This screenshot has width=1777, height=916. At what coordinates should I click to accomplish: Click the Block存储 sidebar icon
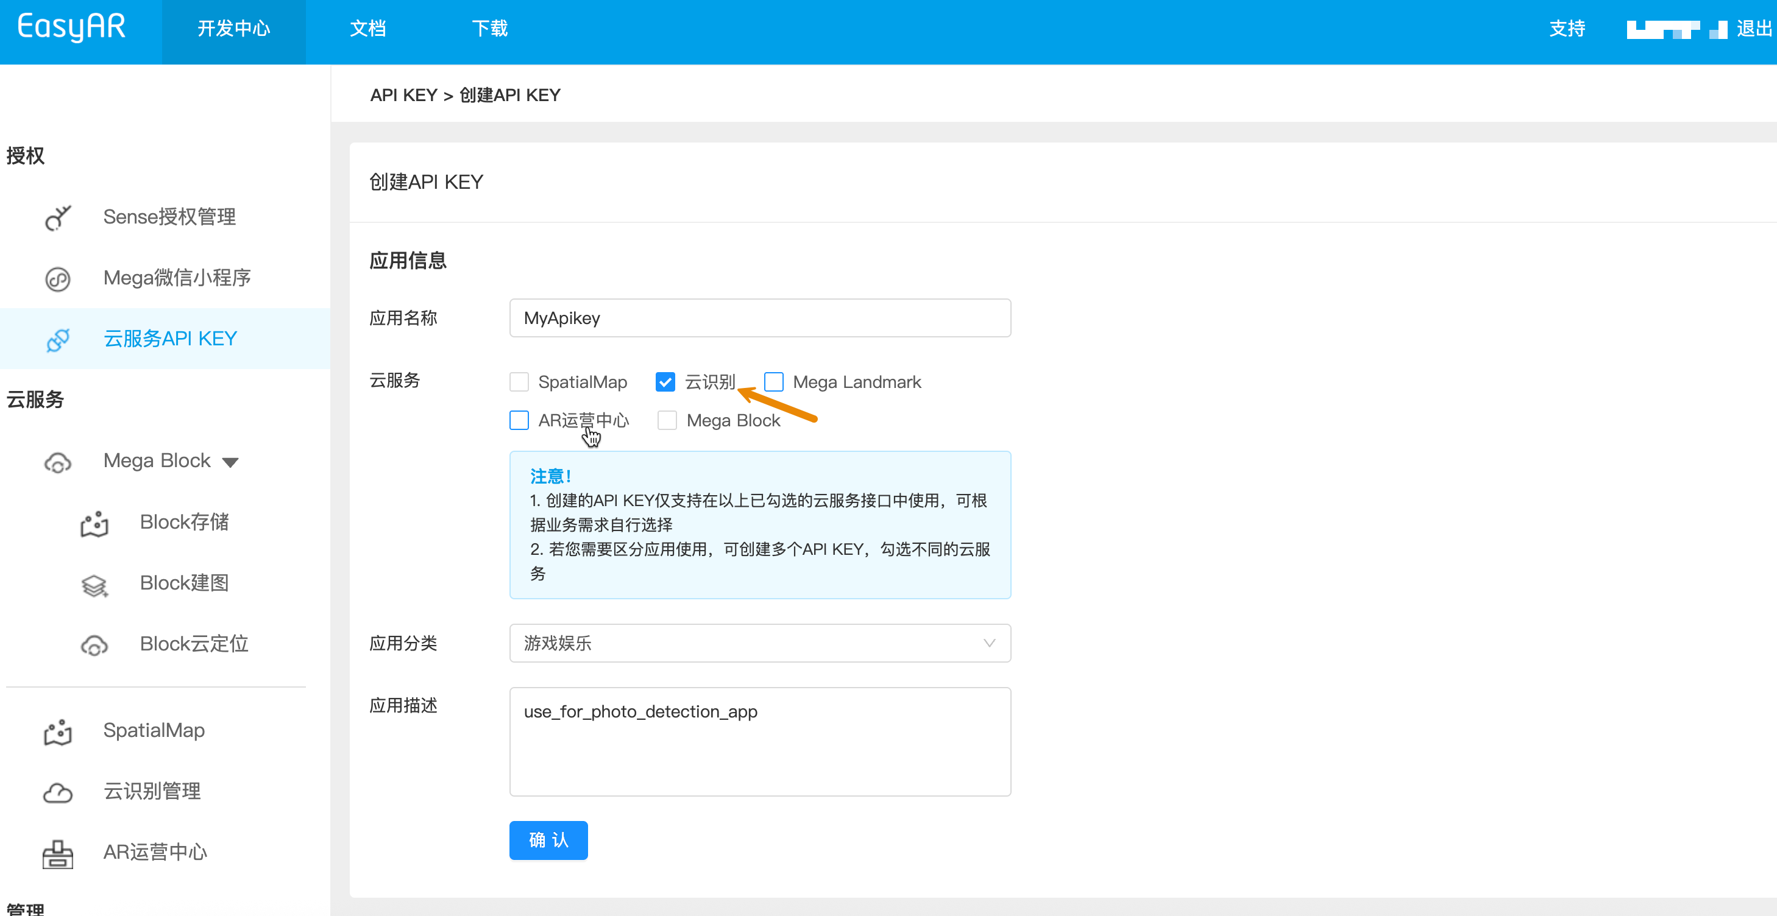click(94, 523)
